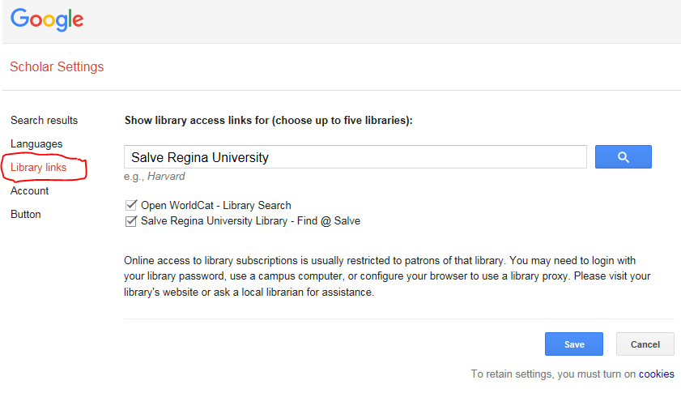Viewport: 681px width, 393px height.
Task: Save the library link settings
Action: [574, 344]
